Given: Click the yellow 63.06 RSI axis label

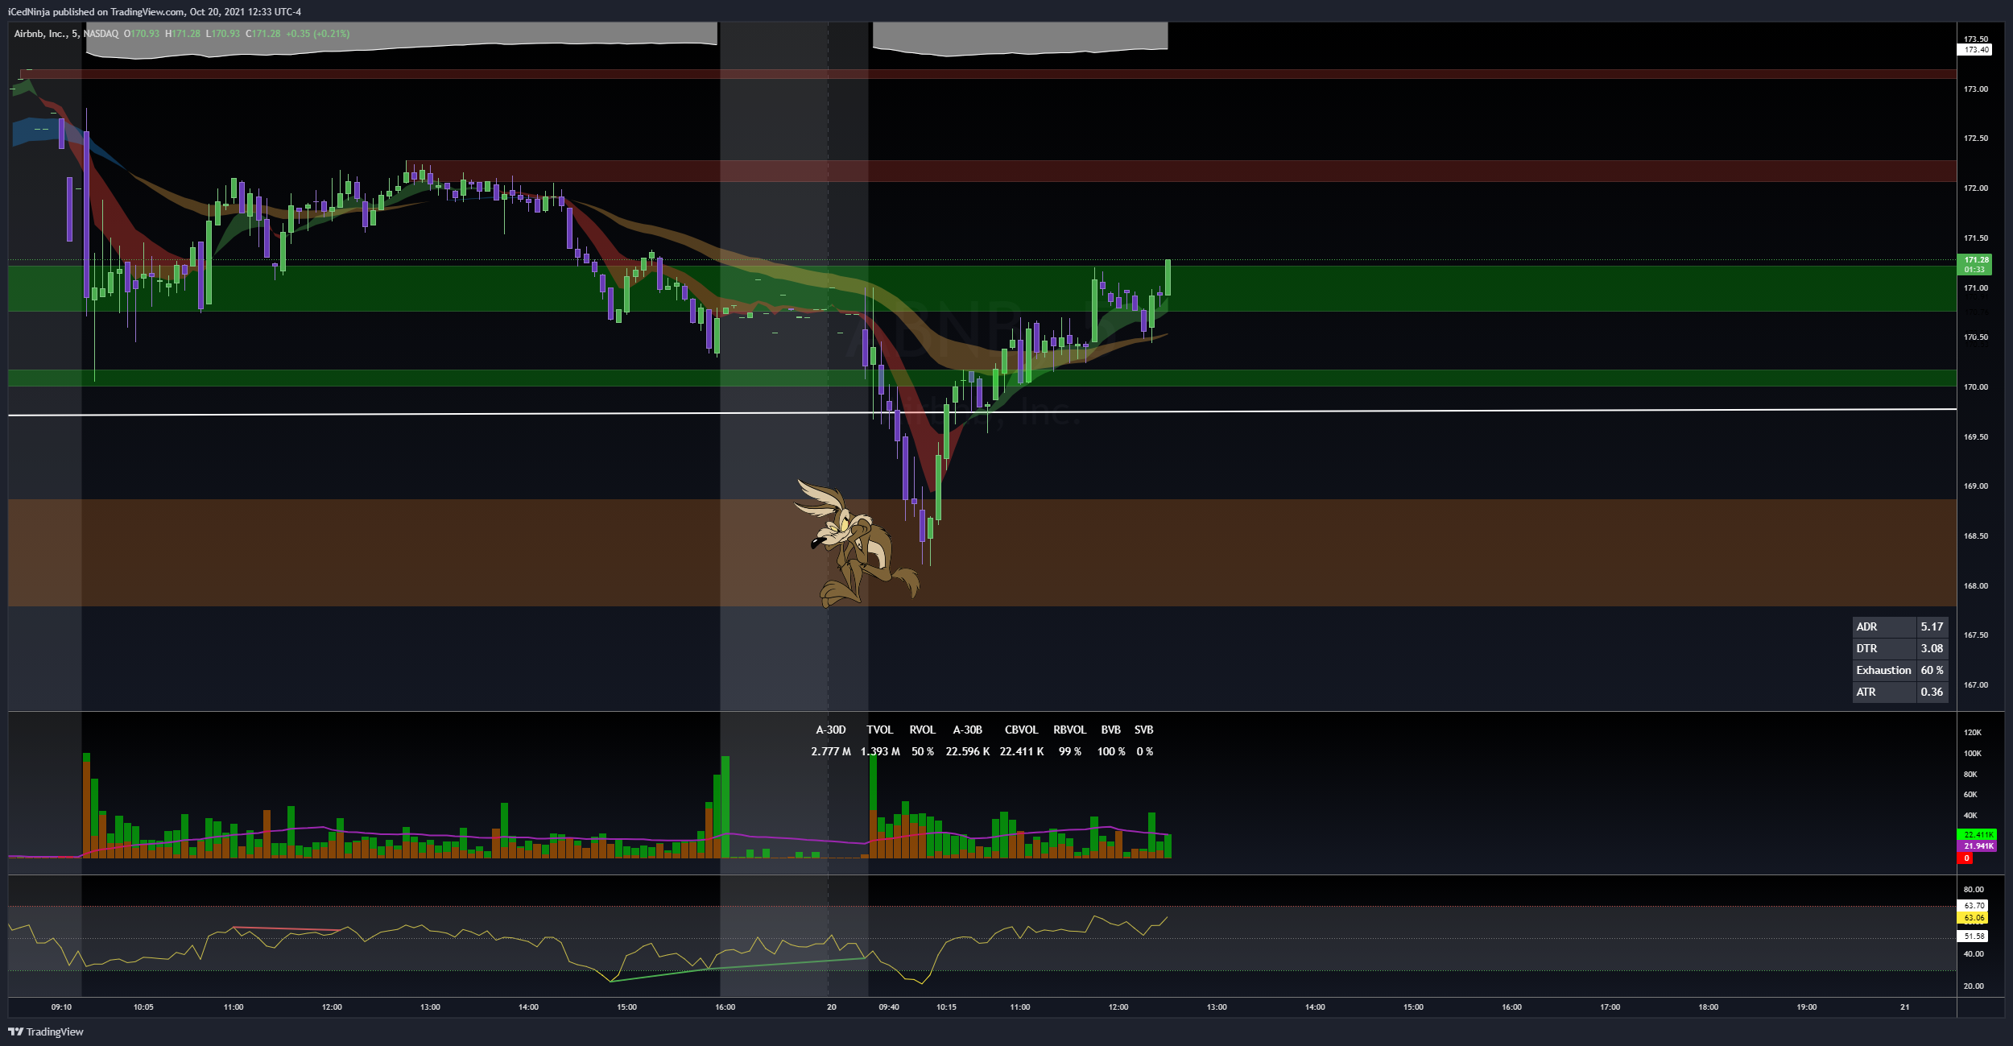Looking at the screenshot, I should pyautogui.click(x=1973, y=918).
